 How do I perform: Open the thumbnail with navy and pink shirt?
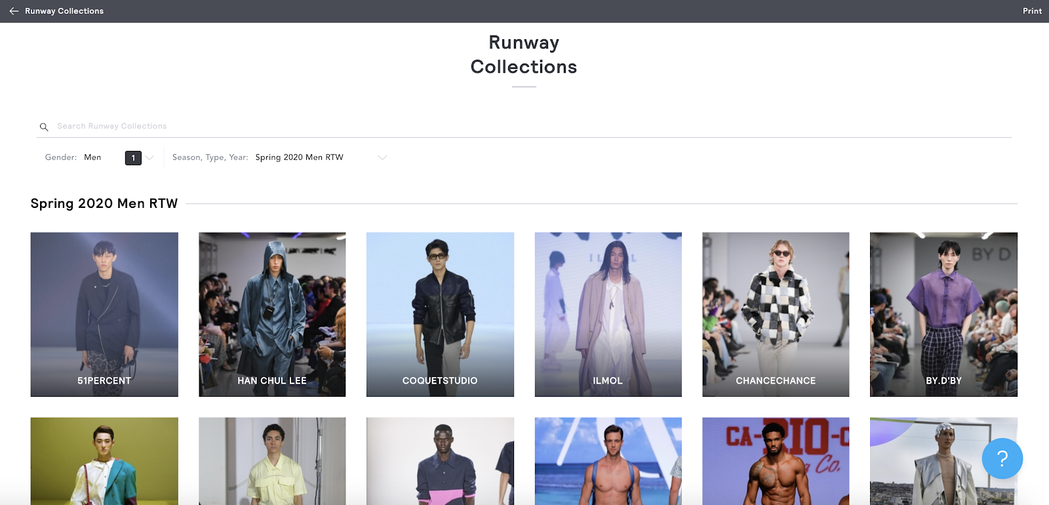pos(440,461)
